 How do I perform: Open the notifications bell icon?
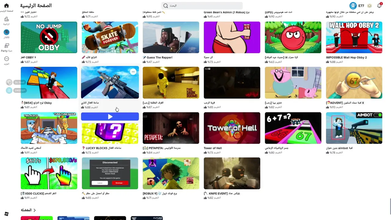pos(379,5)
